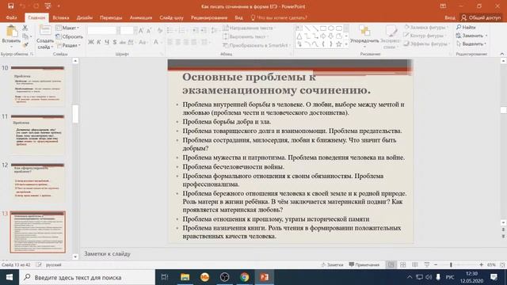Screen dimensions: 507x285
Task: Switch to Slide Sorter view icon
Action: click(403, 264)
